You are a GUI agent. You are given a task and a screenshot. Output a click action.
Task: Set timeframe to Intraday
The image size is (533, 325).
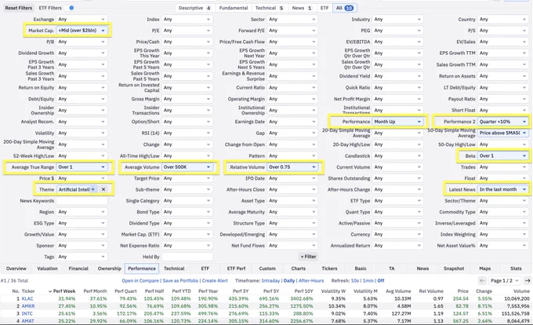[270, 281]
